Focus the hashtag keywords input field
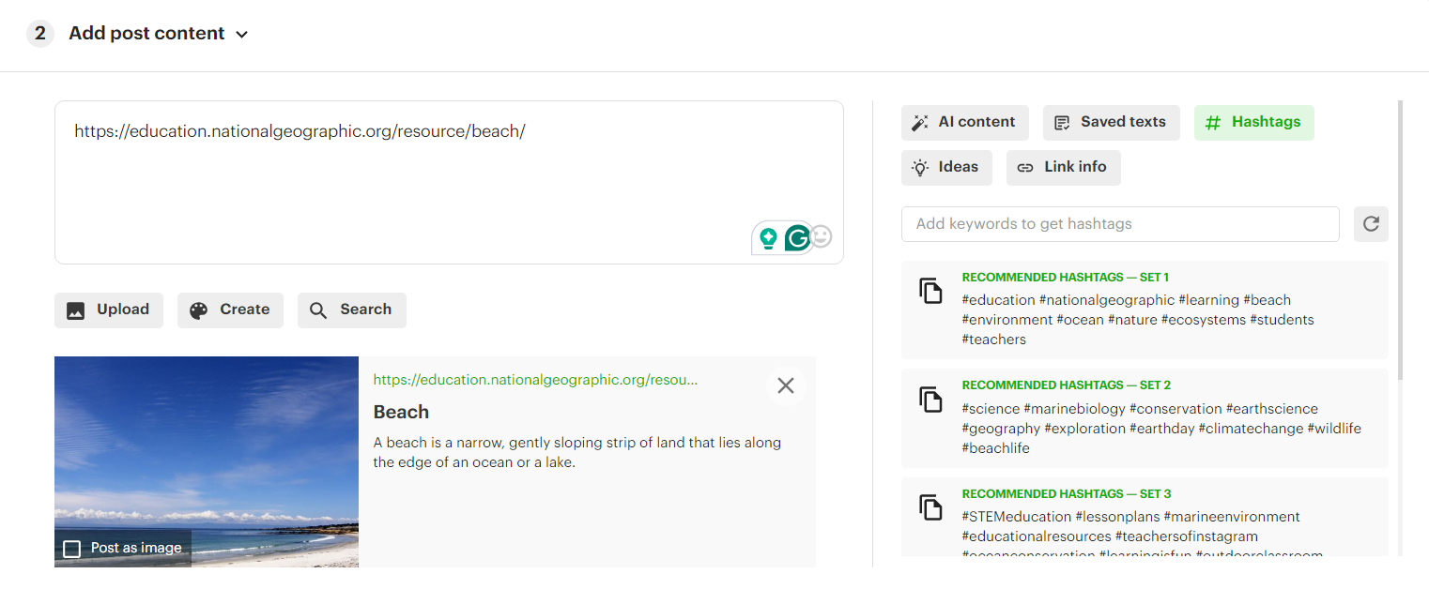Viewport: 1429px width, 589px height. click(1119, 224)
